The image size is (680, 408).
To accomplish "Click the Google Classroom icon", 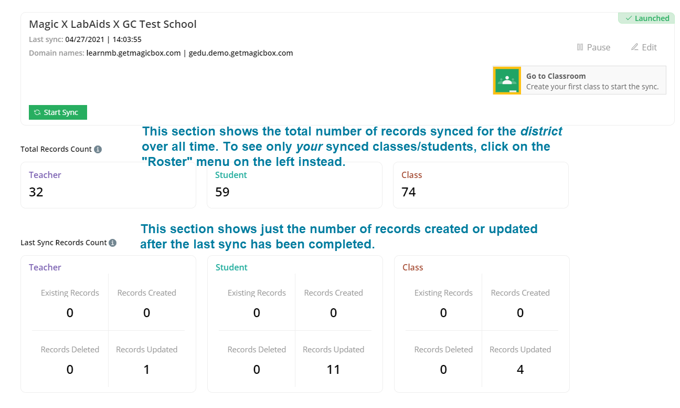I will point(506,80).
